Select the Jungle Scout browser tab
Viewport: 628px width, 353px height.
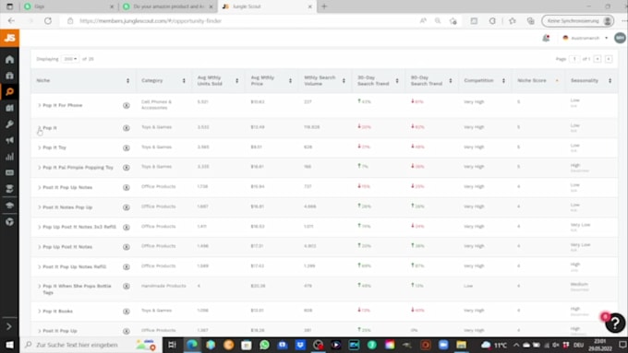(266, 6)
